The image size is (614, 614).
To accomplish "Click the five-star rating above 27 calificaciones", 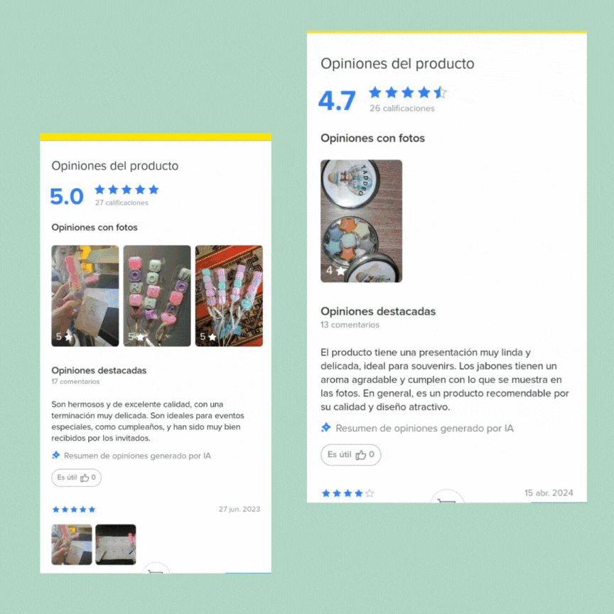I will (x=126, y=190).
